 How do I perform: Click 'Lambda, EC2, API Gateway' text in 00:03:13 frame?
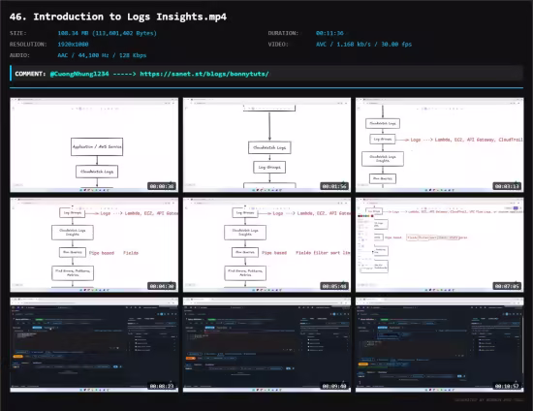(x=464, y=140)
